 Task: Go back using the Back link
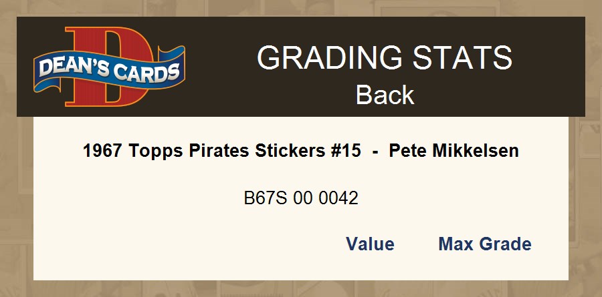[385, 95]
